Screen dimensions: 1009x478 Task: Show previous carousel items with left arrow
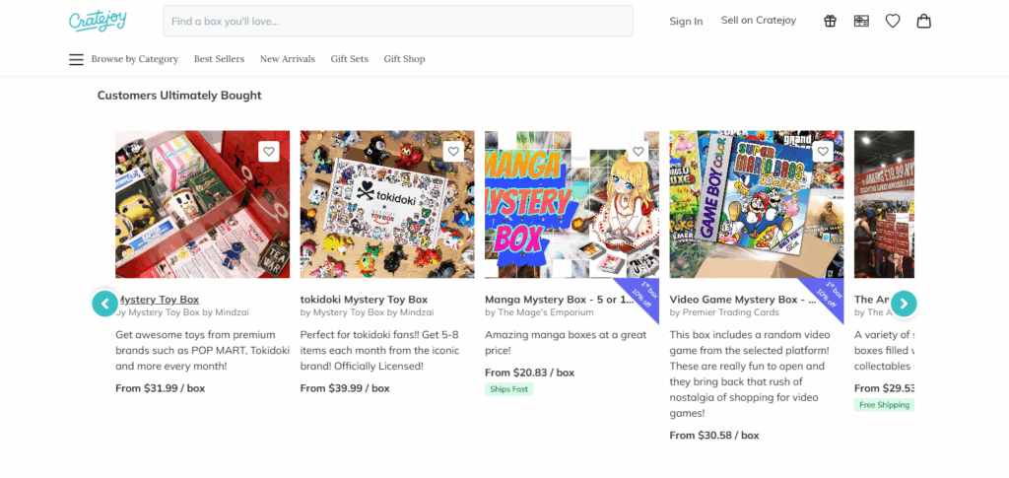104,304
